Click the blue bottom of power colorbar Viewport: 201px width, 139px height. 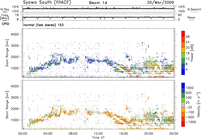point(183,72)
